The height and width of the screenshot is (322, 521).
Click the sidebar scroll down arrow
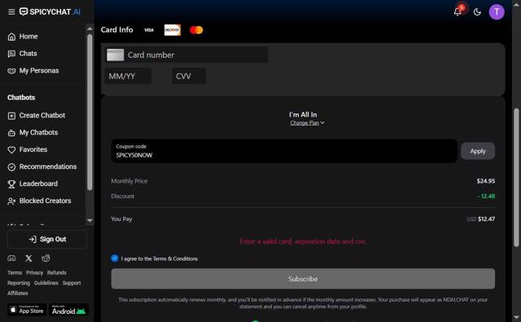(90, 220)
